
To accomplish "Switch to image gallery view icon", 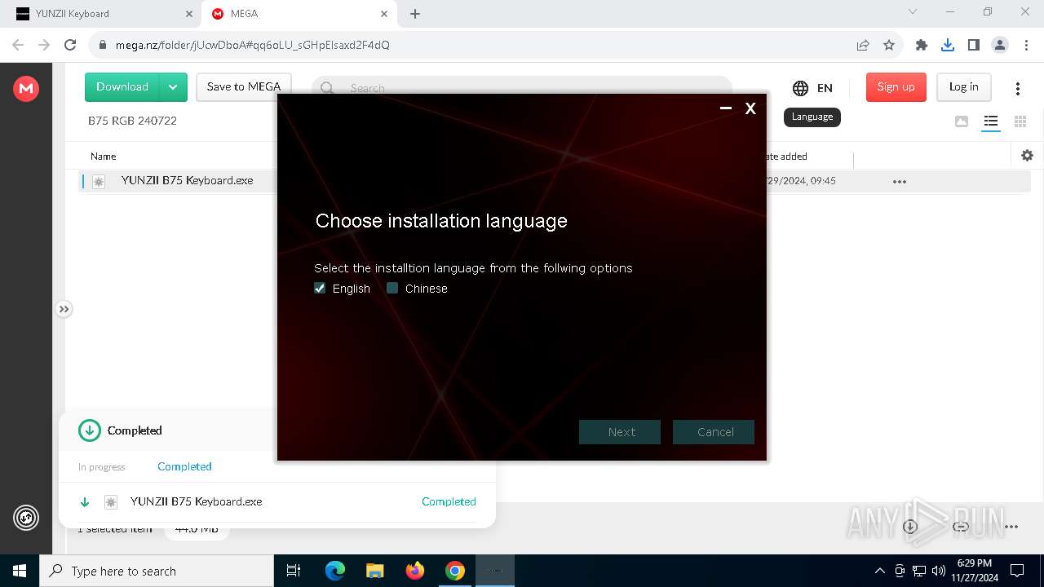I will point(962,121).
